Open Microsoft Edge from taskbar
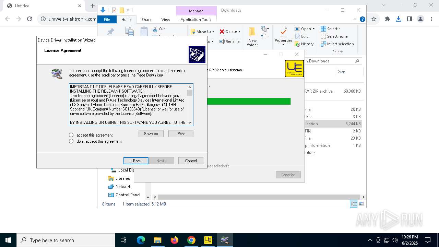 click(x=141, y=240)
